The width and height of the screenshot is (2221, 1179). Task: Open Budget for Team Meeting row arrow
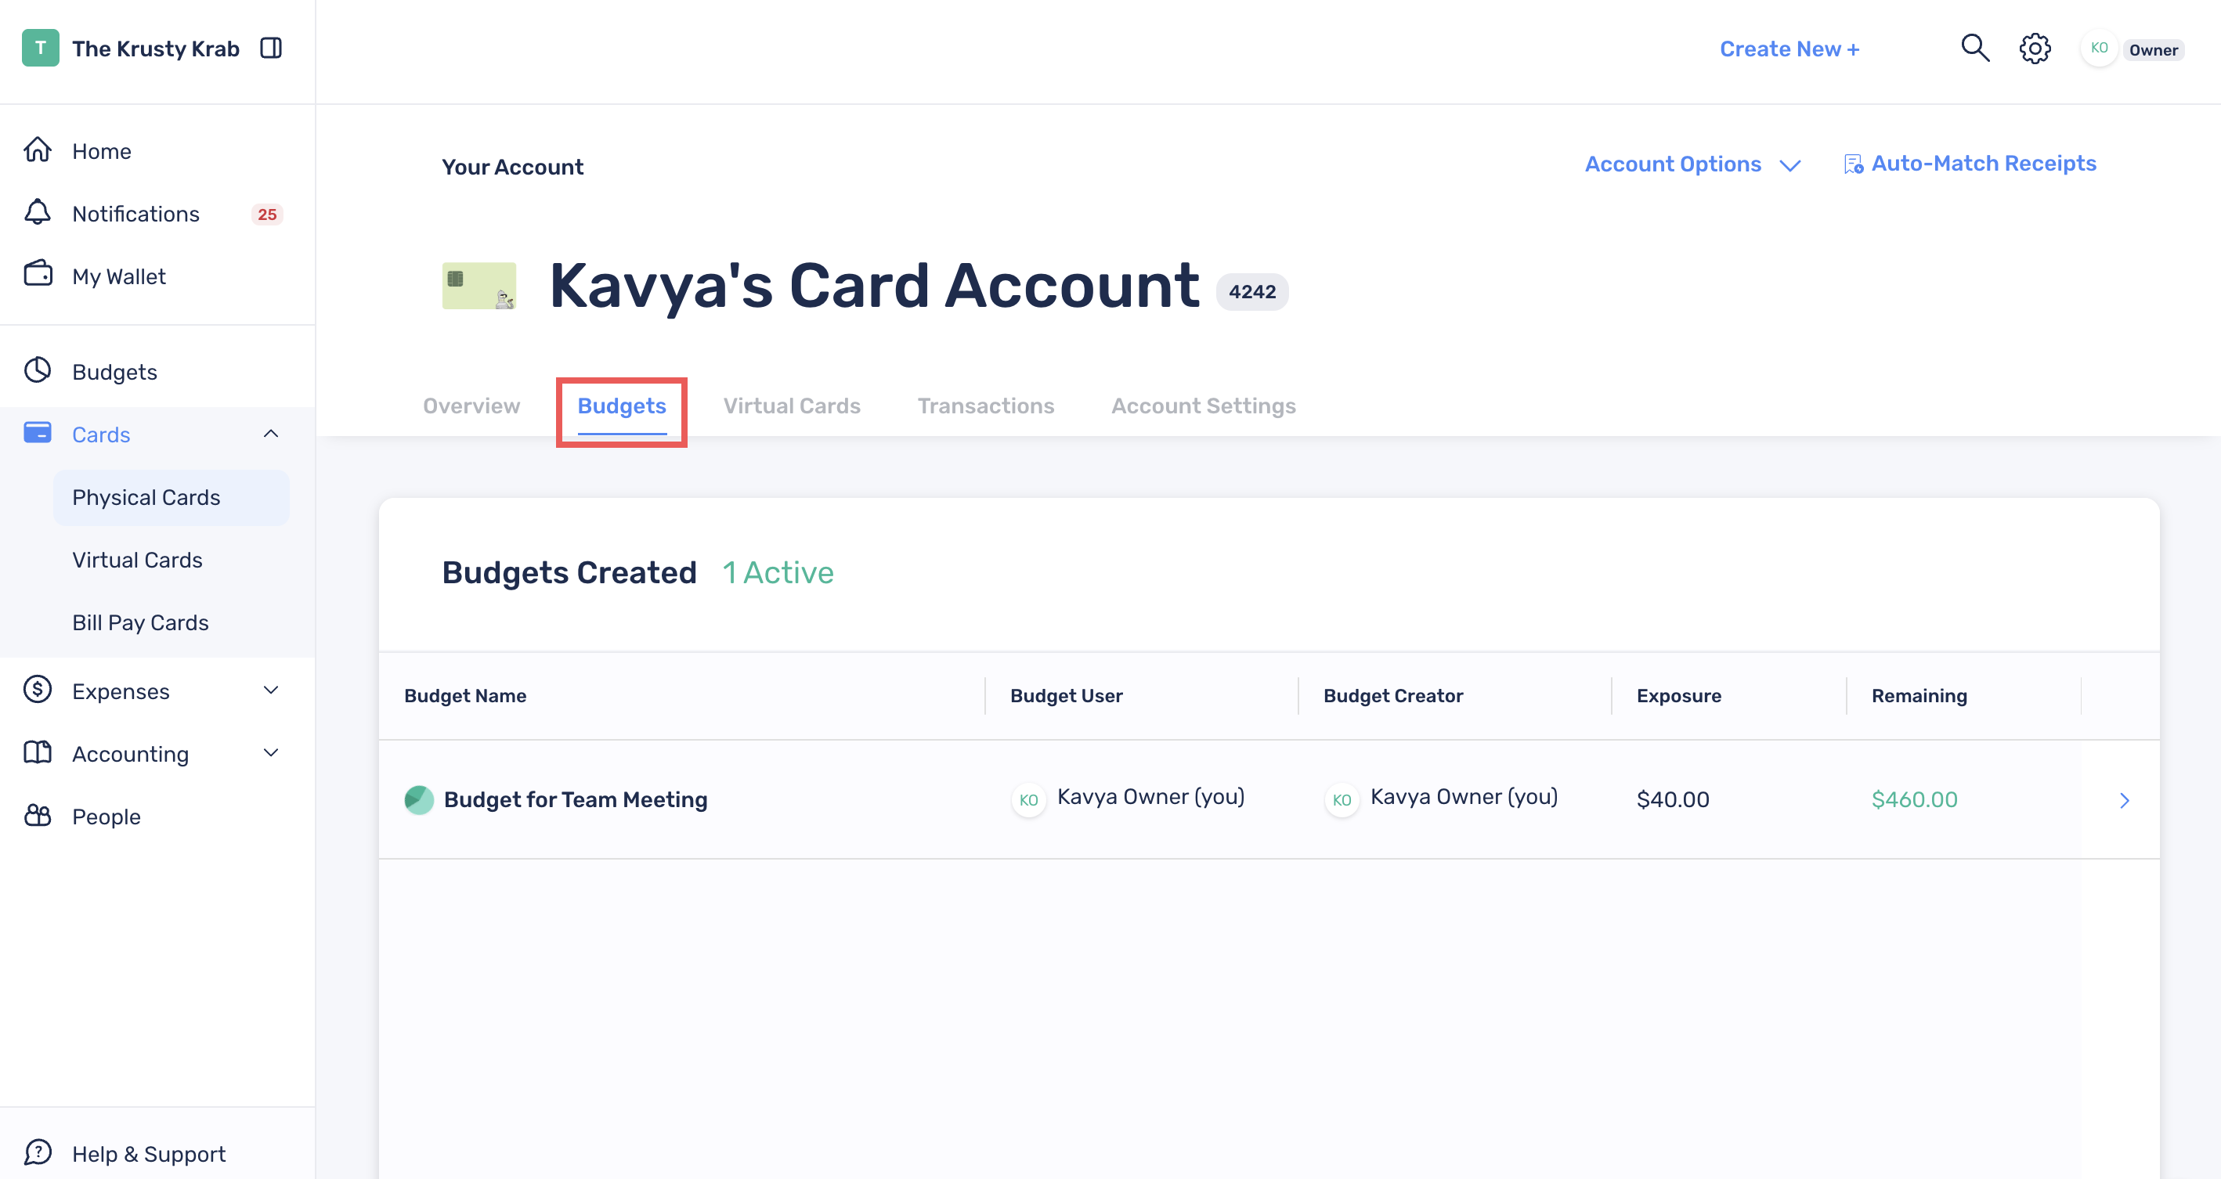2125,800
